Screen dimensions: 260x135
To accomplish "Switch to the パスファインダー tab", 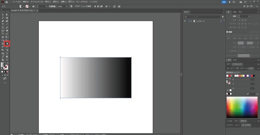I will pyautogui.click(x=237, y=64).
